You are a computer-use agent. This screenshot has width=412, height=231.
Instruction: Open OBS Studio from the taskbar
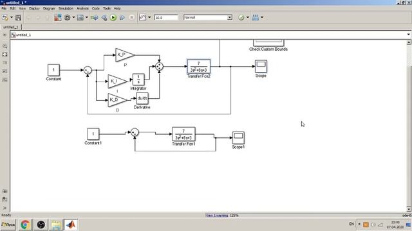pyautogui.click(x=41, y=225)
